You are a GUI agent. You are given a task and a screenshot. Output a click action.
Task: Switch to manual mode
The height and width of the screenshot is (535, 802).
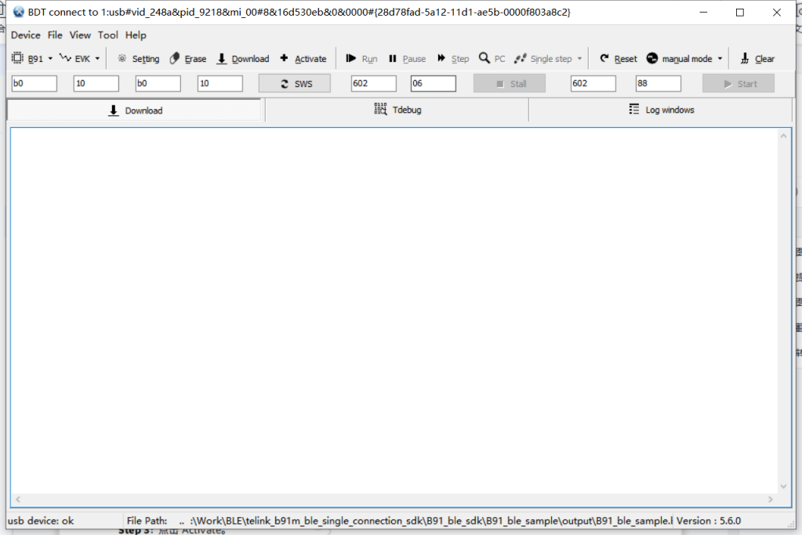pos(683,57)
